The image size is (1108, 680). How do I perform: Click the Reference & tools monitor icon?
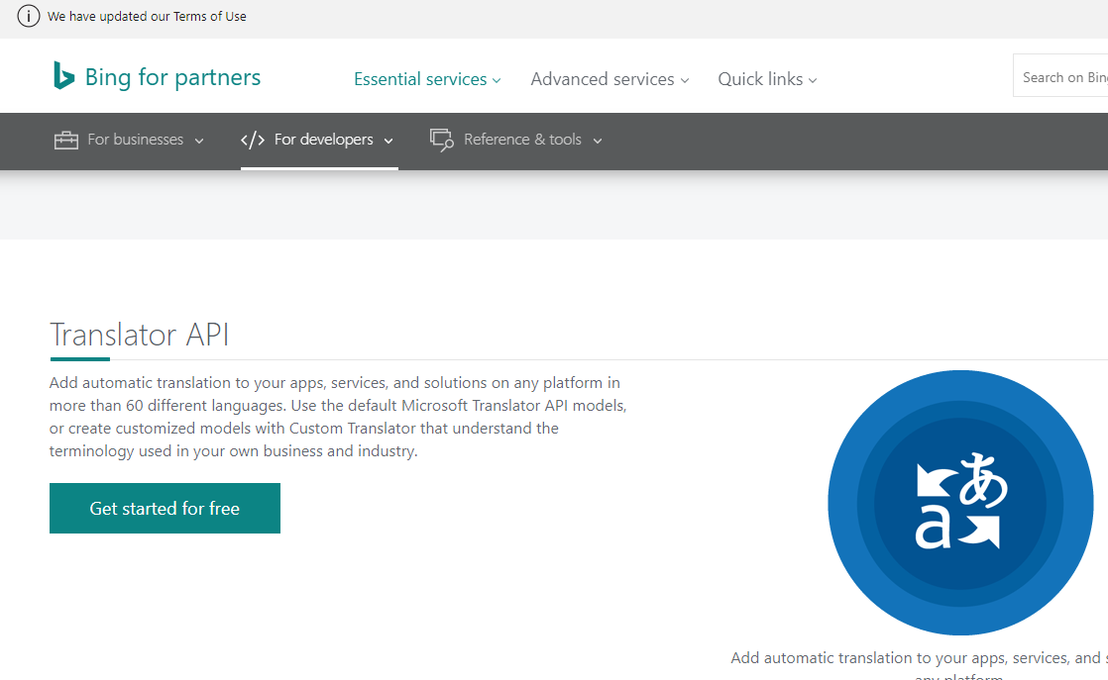(x=442, y=140)
